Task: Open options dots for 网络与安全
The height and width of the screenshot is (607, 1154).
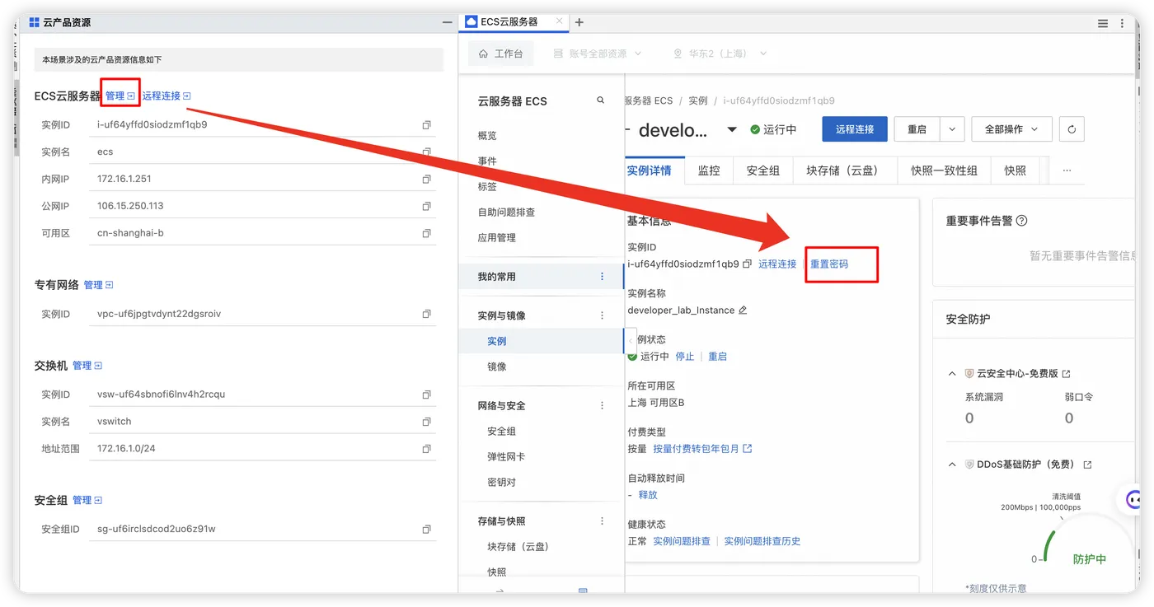Action: tap(603, 406)
